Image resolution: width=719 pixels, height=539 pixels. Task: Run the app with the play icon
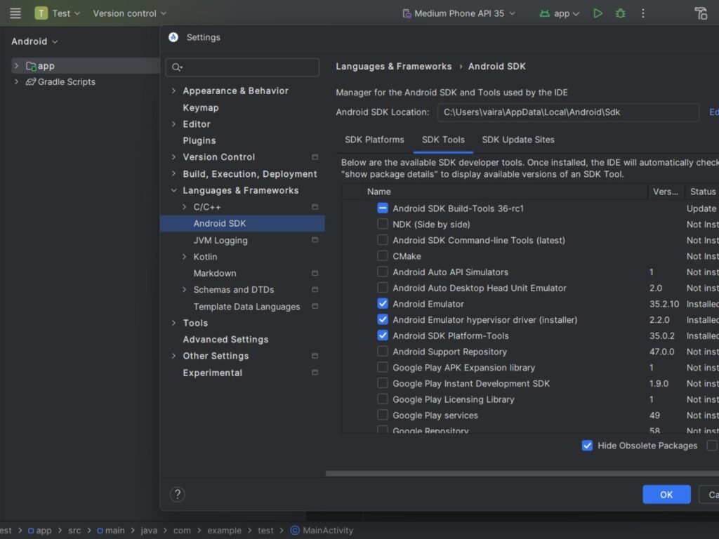[x=598, y=13]
